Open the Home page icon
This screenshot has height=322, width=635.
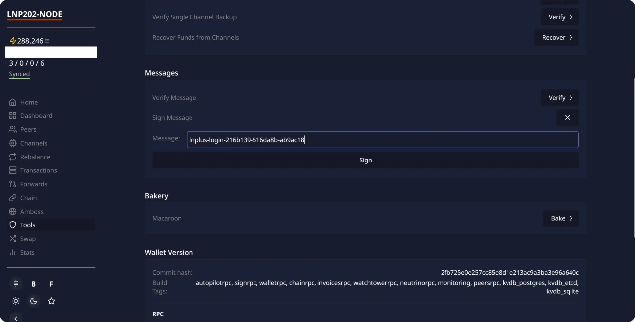point(13,102)
